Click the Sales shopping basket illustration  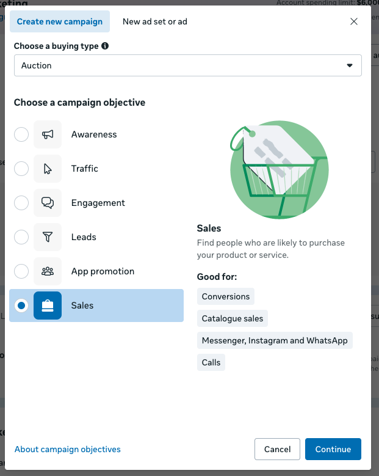280,170
